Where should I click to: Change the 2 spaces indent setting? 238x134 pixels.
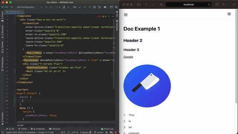click(x=84, y=133)
